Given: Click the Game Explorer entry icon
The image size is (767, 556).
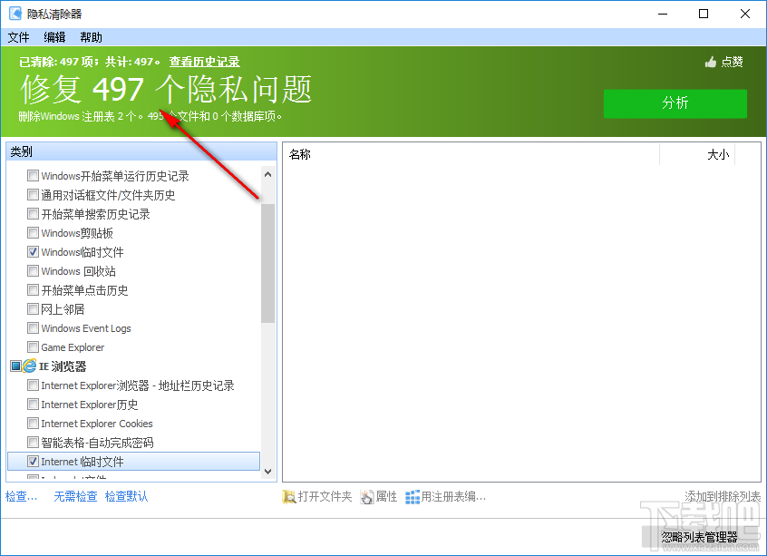Looking at the screenshot, I should click(x=33, y=346).
